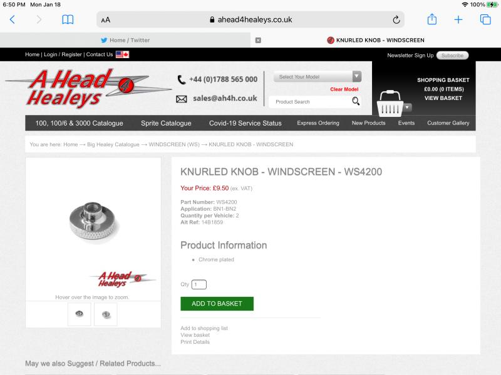Viewport: 501px width, 375px height.
Task: Add a new tab with plus icon
Action: coord(458,20)
